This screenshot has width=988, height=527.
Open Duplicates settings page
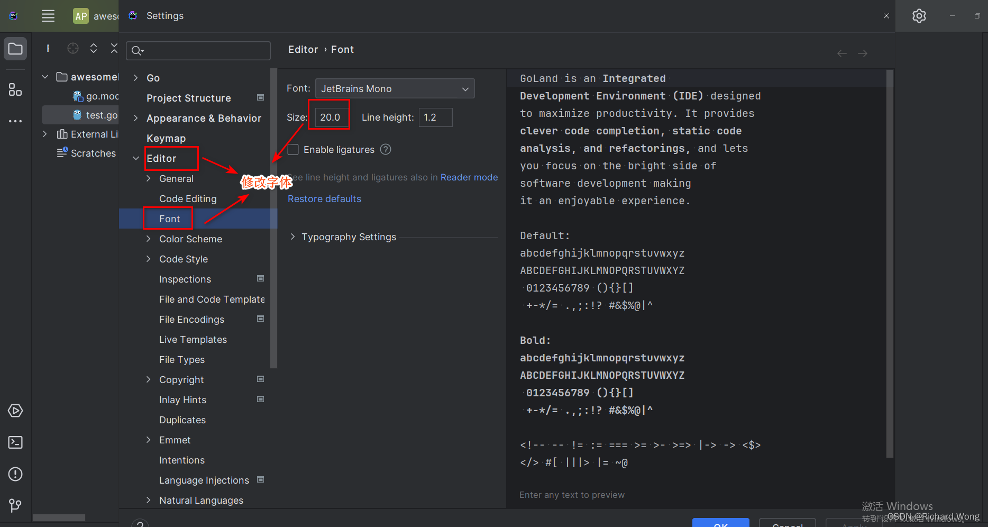[x=182, y=420]
